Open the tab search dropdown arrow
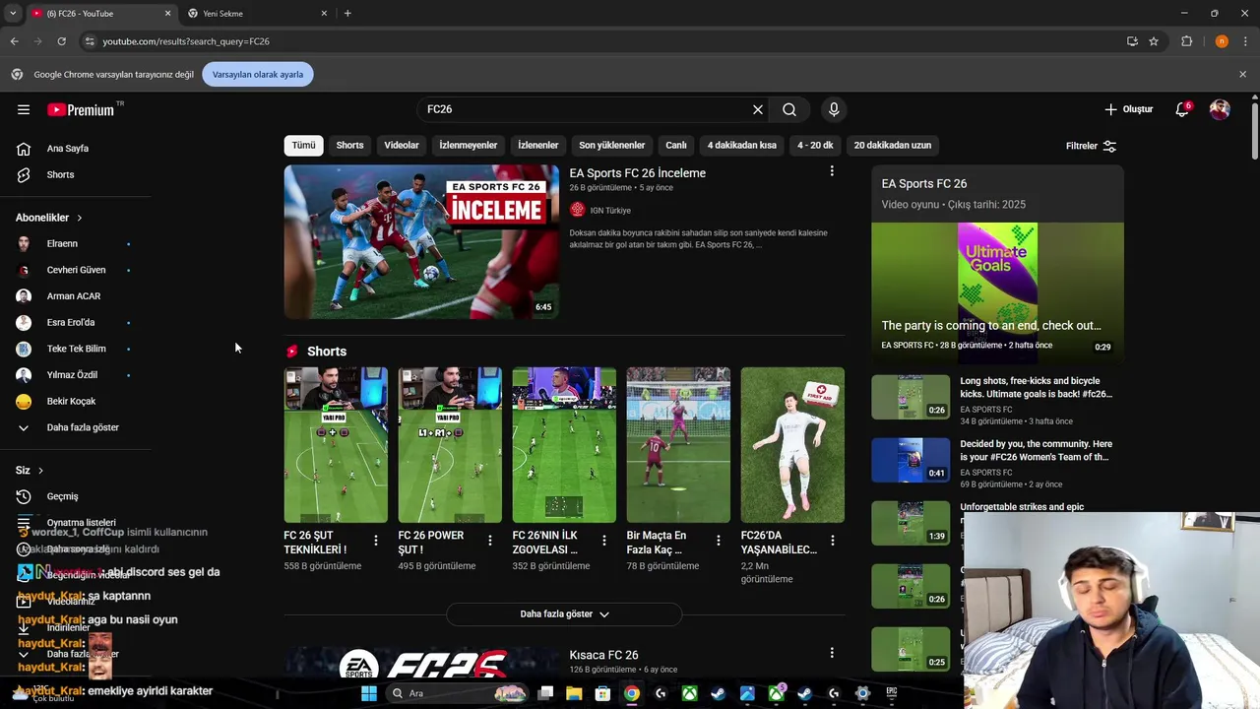The image size is (1260, 709). coord(13,13)
